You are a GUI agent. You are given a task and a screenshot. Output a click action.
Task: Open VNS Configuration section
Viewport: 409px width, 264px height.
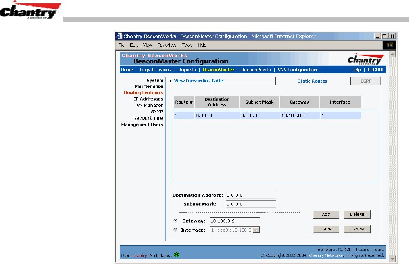pyautogui.click(x=297, y=70)
